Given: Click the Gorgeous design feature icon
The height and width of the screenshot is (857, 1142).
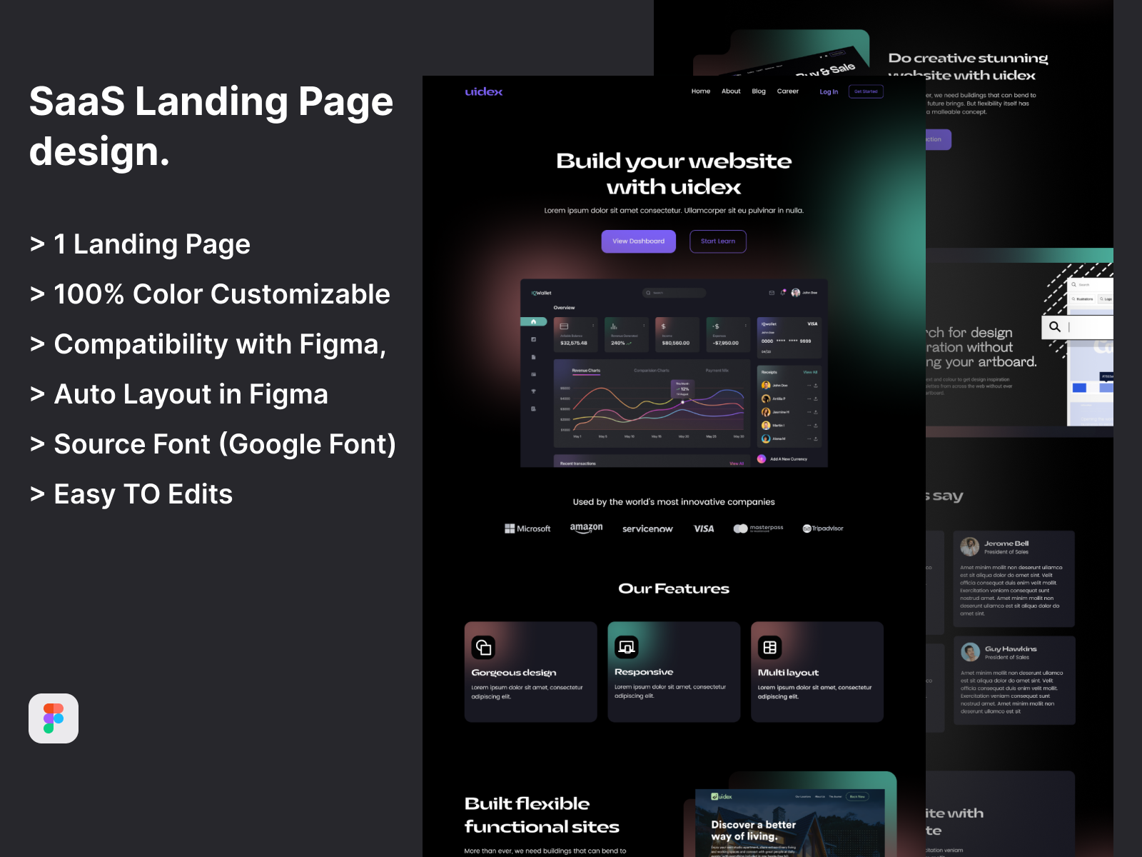Looking at the screenshot, I should coord(483,648).
